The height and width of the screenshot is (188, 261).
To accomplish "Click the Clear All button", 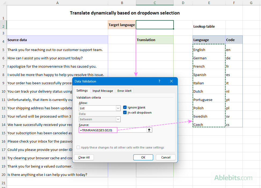I will pyautogui.click(x=84, y=157).
